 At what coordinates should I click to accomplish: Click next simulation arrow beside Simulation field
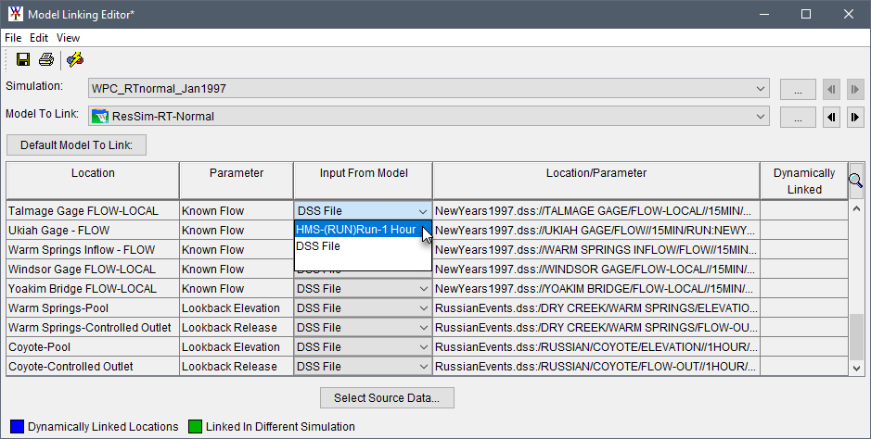pos(855,89)
